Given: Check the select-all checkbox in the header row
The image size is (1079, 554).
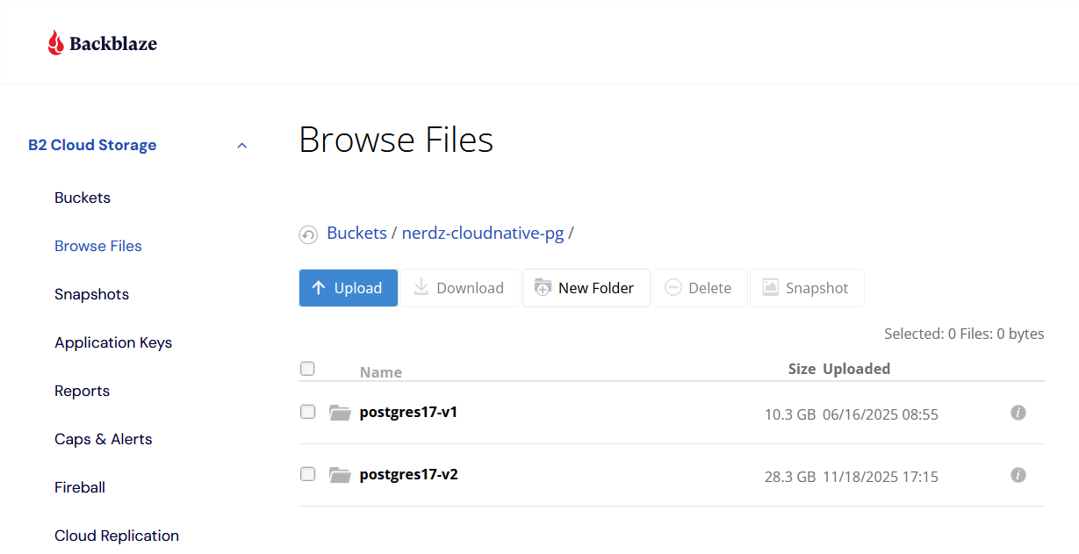Looking at the screenshot, I should pos(307,369).
